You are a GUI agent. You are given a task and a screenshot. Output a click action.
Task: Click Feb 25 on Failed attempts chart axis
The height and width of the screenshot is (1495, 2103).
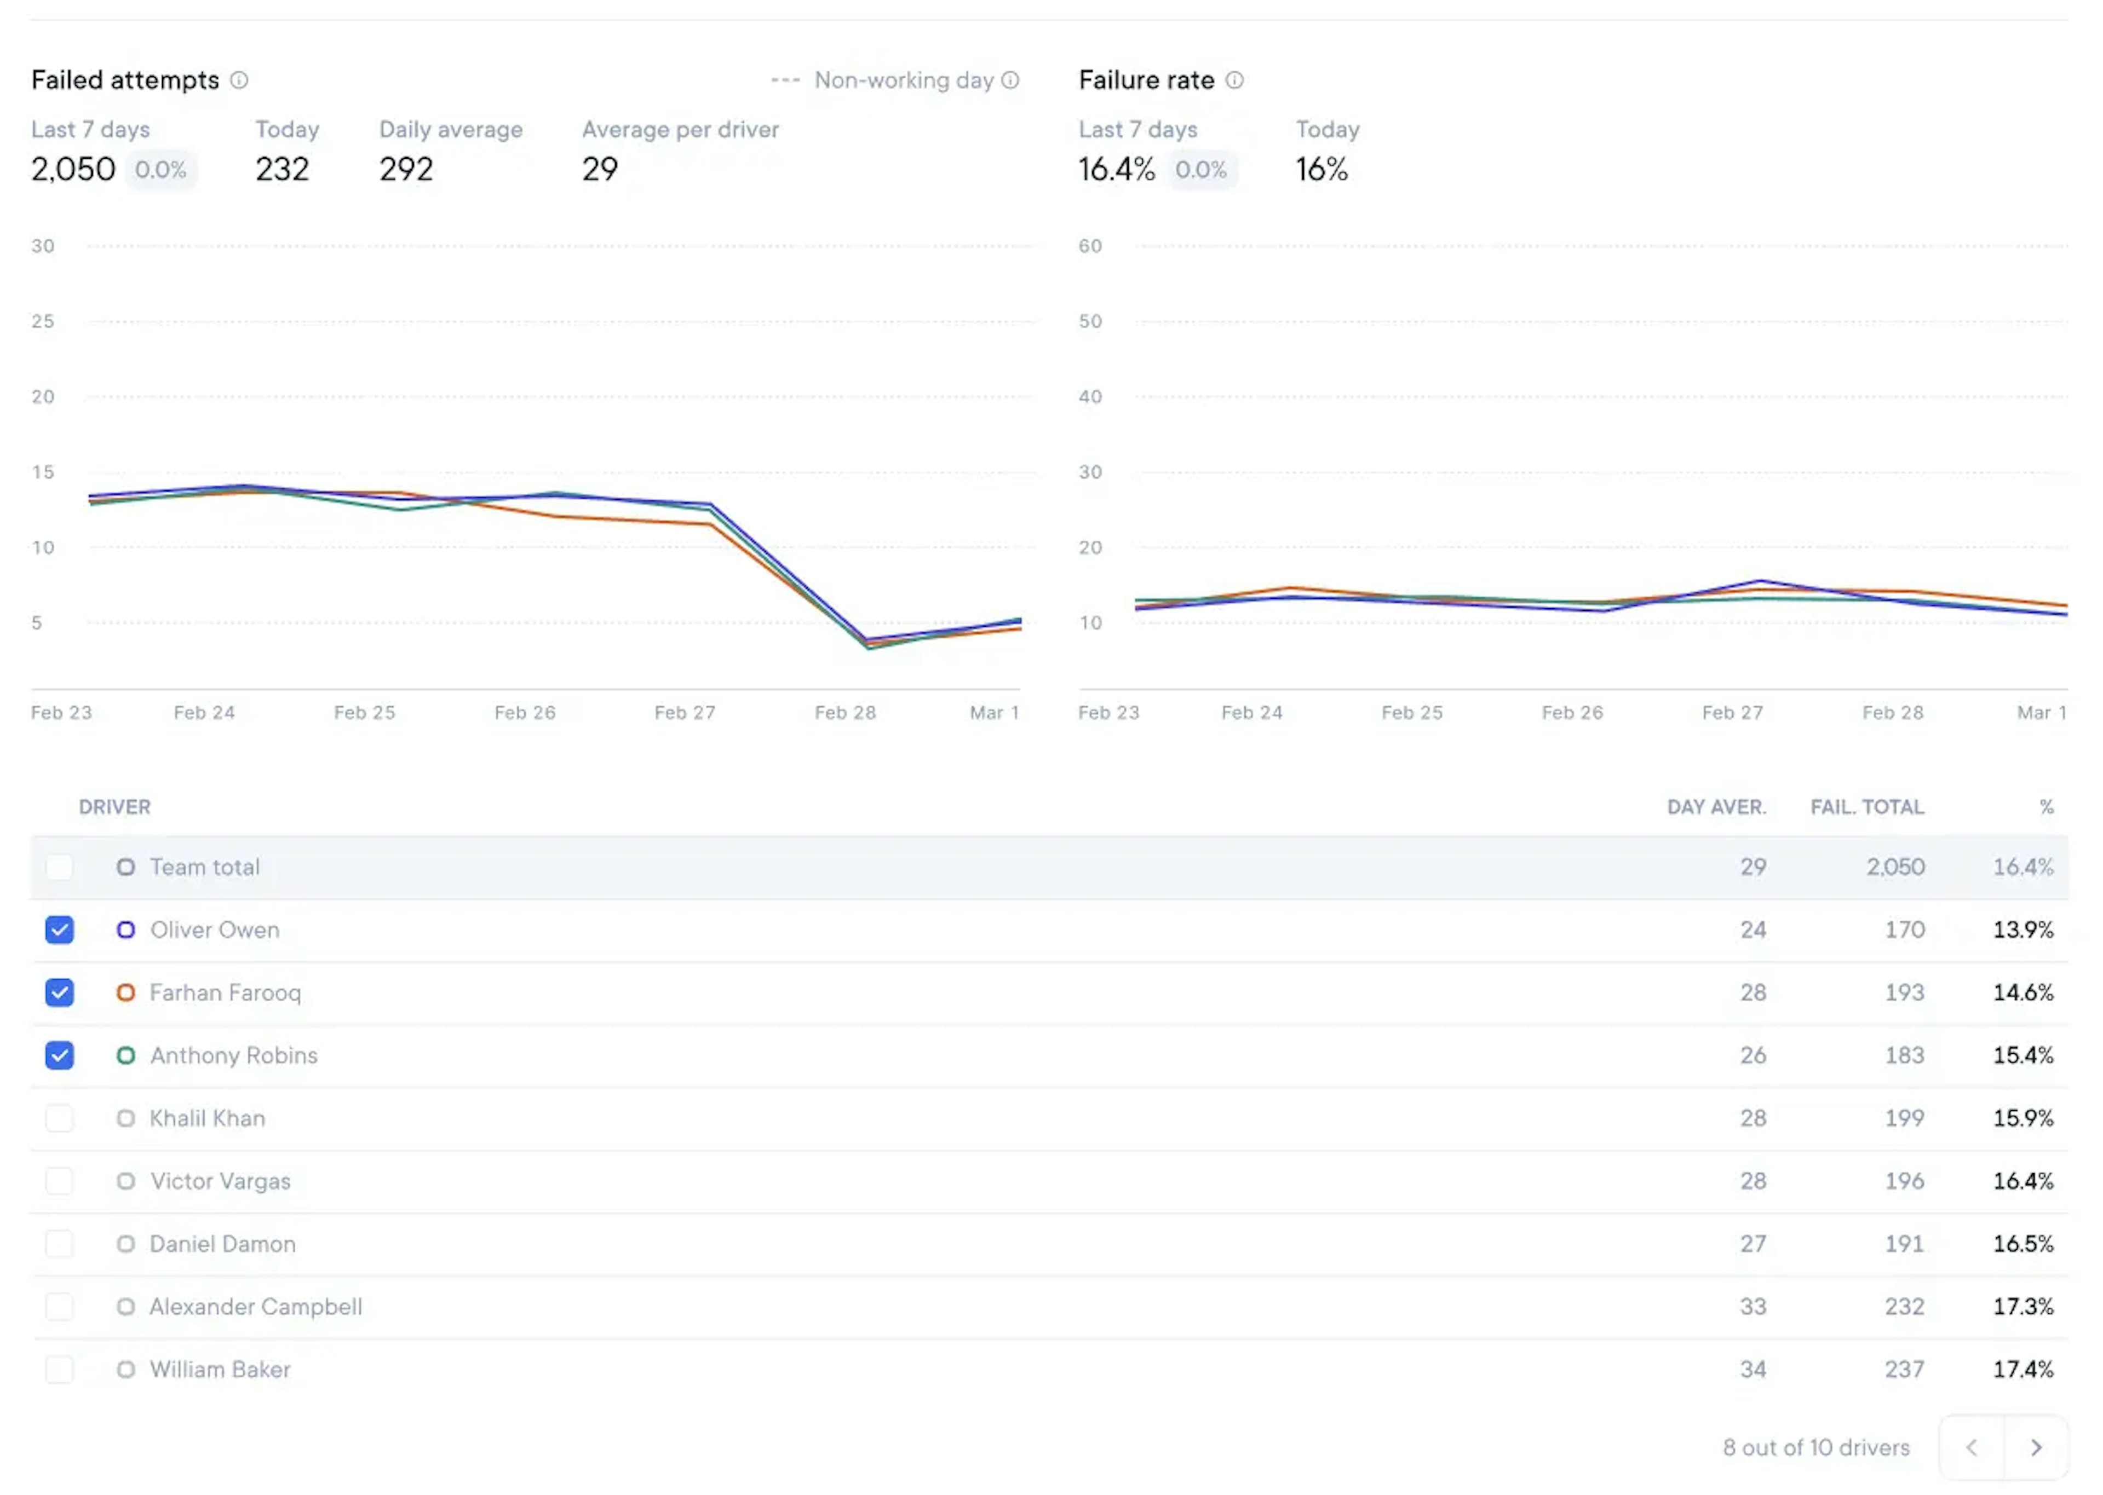coord(365,713)
